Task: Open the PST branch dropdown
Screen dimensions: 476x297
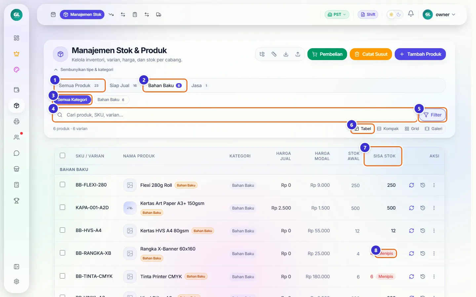Action: coord(337,15)
